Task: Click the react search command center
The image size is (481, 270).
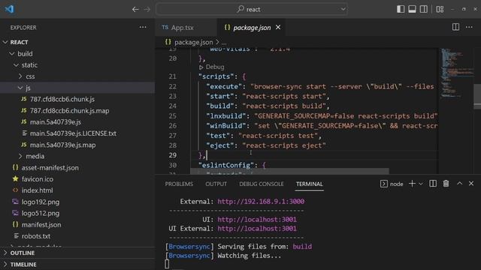Action: point(252,9)
